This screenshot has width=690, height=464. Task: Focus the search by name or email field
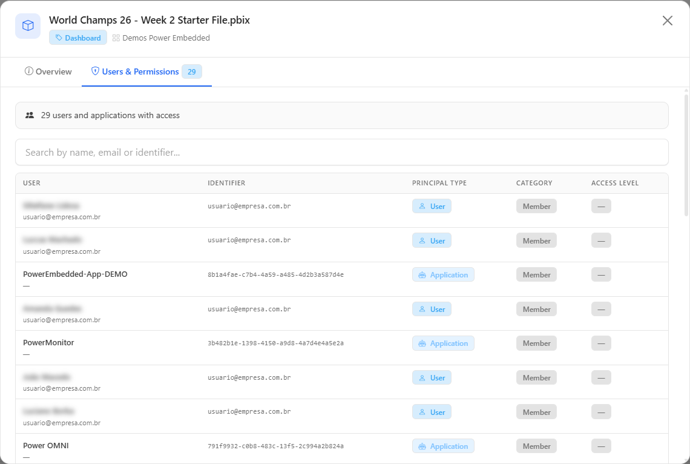click(342, 152)
